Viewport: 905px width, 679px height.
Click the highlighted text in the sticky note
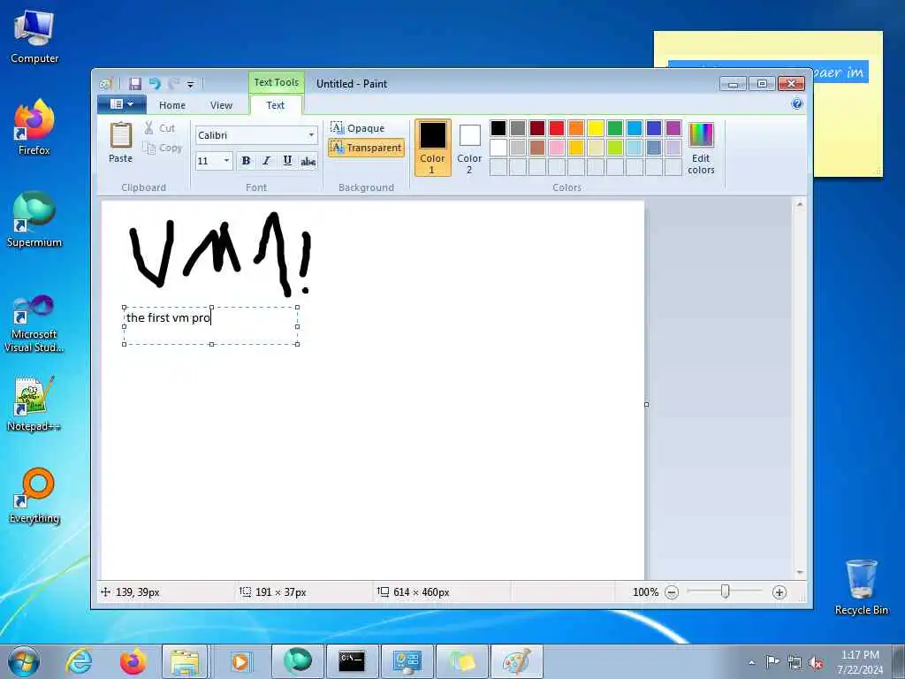tap(840, 72)
